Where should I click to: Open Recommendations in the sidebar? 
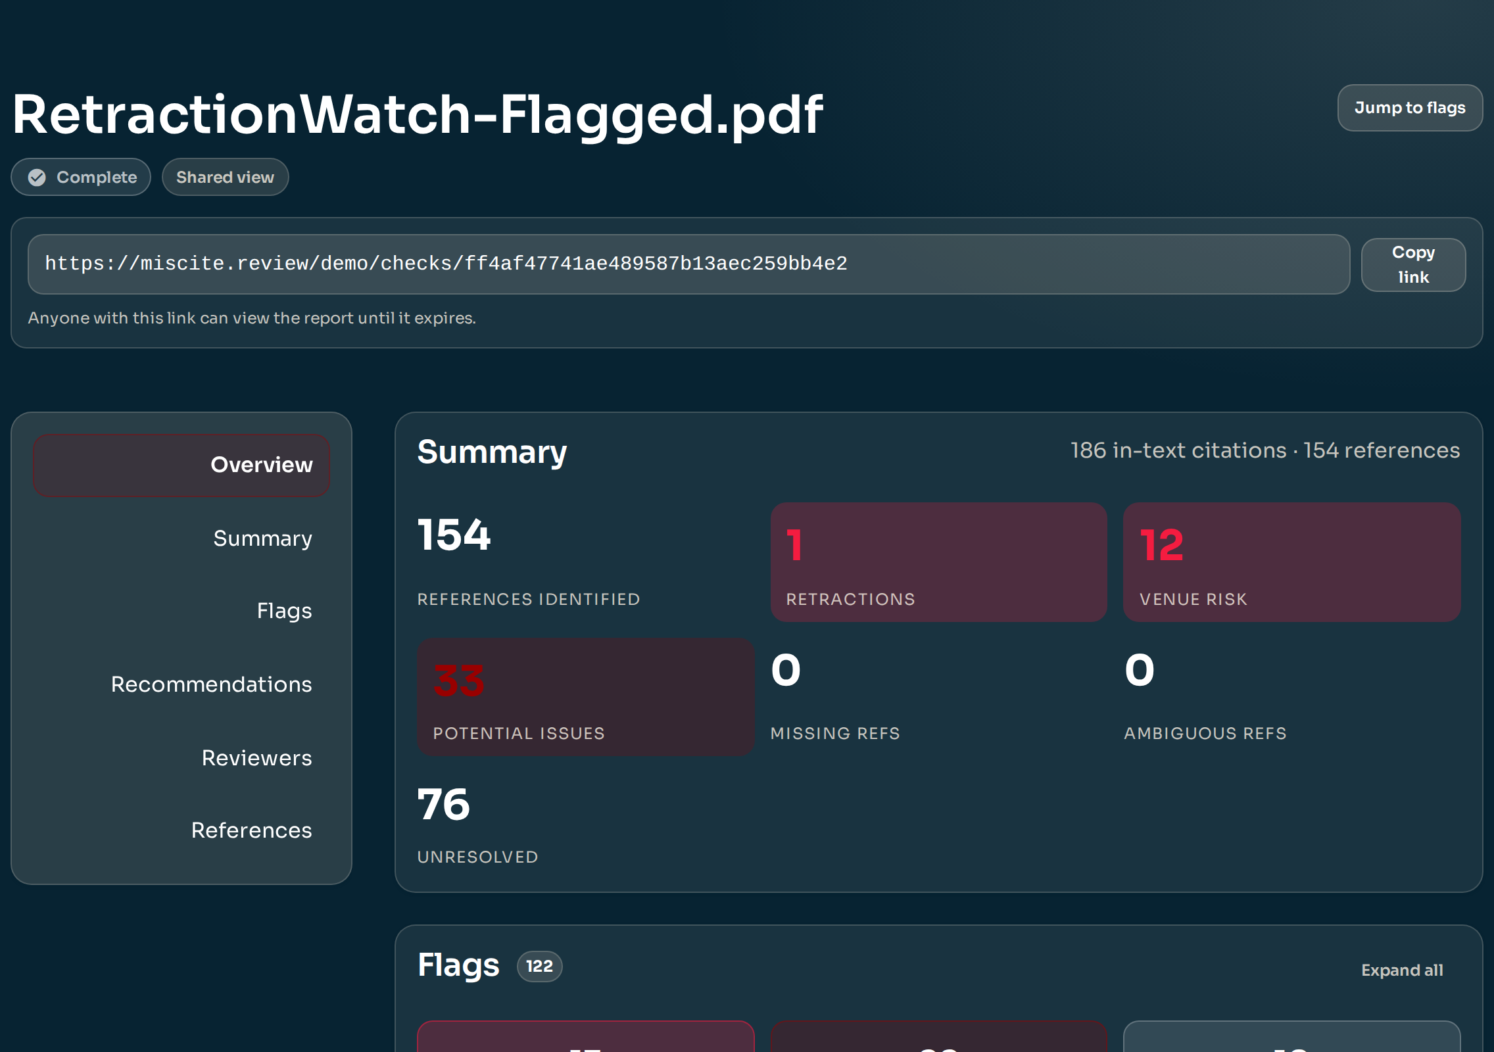pos(211,684)
